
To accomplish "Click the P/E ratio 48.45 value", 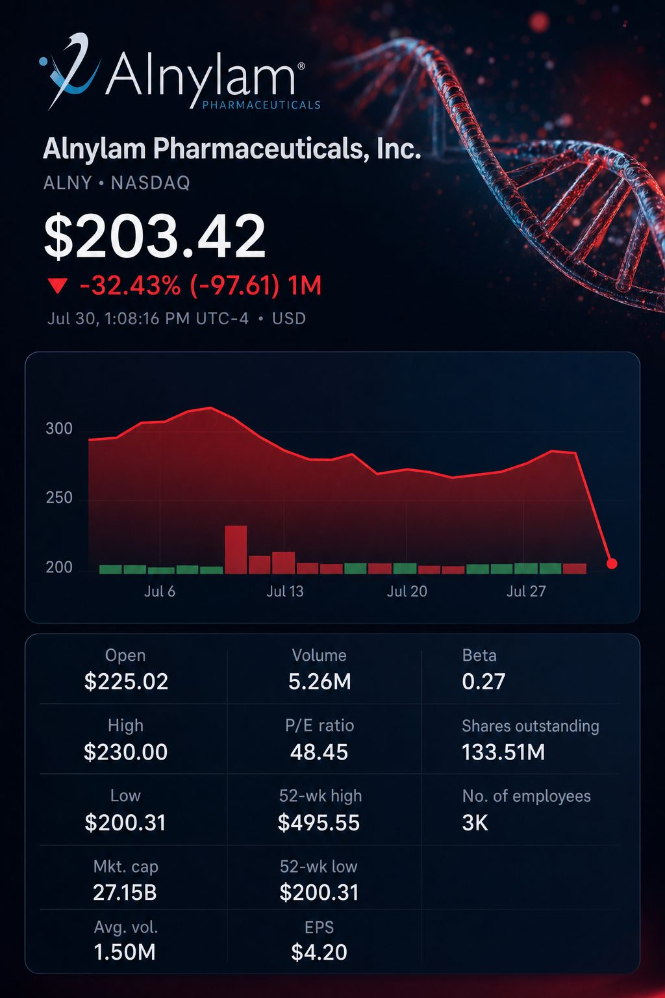I will pos(319,752).
